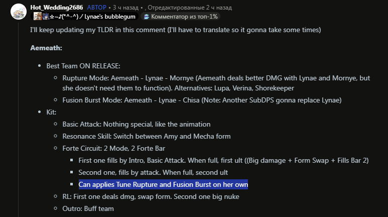
Task: Click the 'Kit:' bullet item
Action: 51,112
